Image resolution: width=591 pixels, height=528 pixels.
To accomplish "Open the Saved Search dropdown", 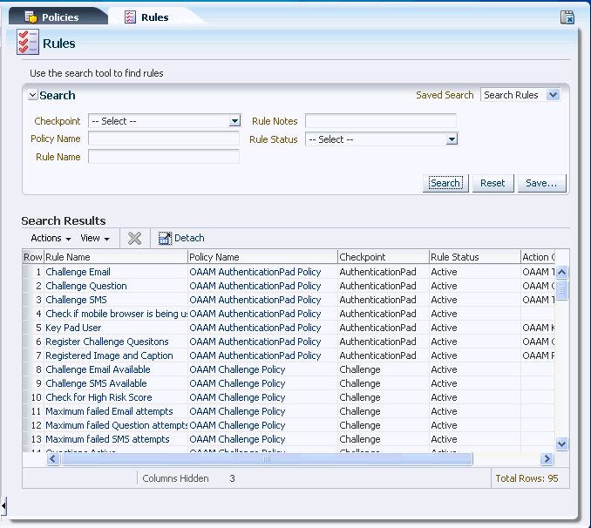I will (553, 95).
